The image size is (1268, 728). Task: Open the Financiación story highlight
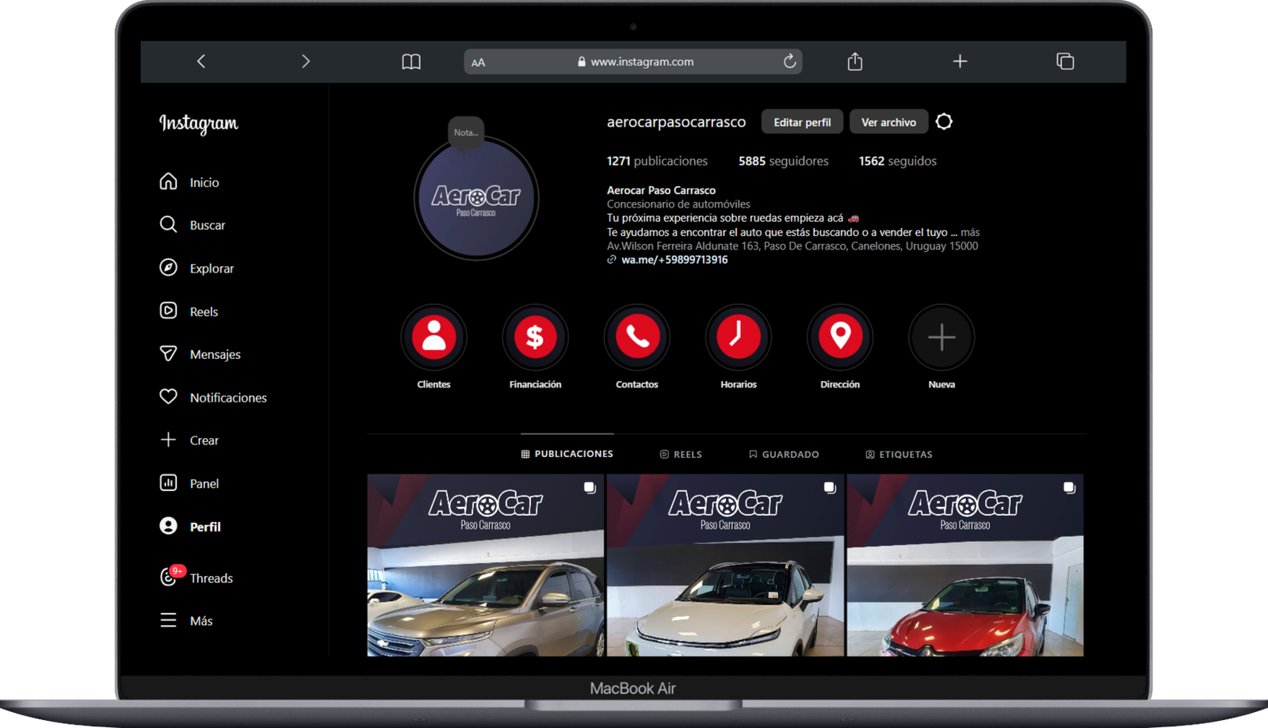[x=535, y=337]
